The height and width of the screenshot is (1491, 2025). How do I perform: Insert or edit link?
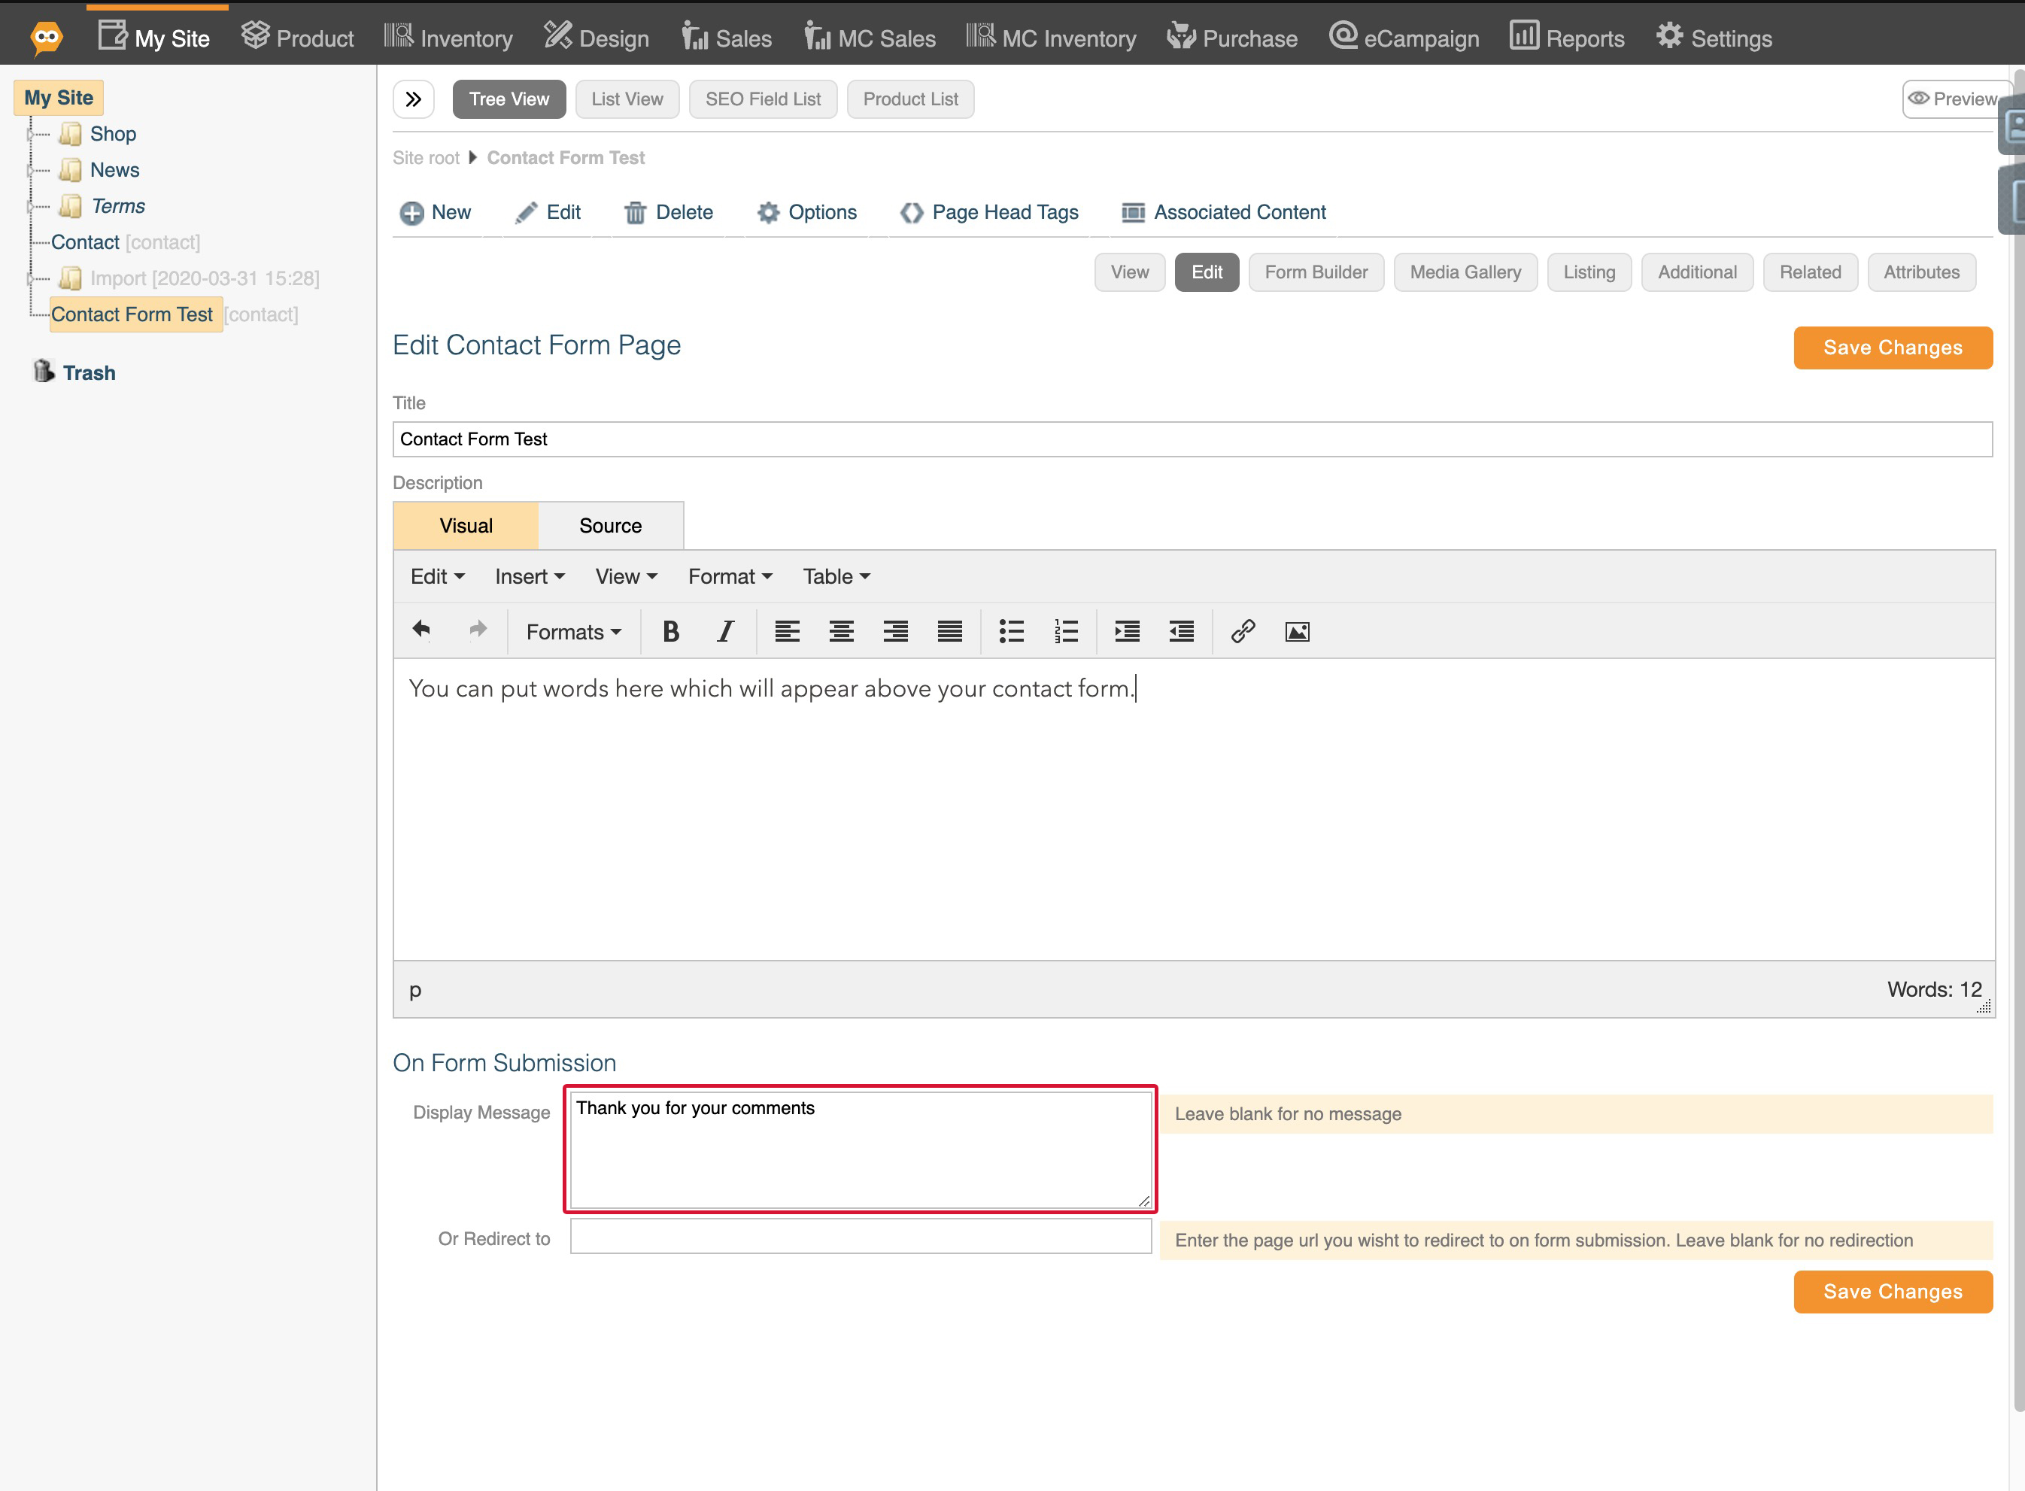tap(1243, 632)
